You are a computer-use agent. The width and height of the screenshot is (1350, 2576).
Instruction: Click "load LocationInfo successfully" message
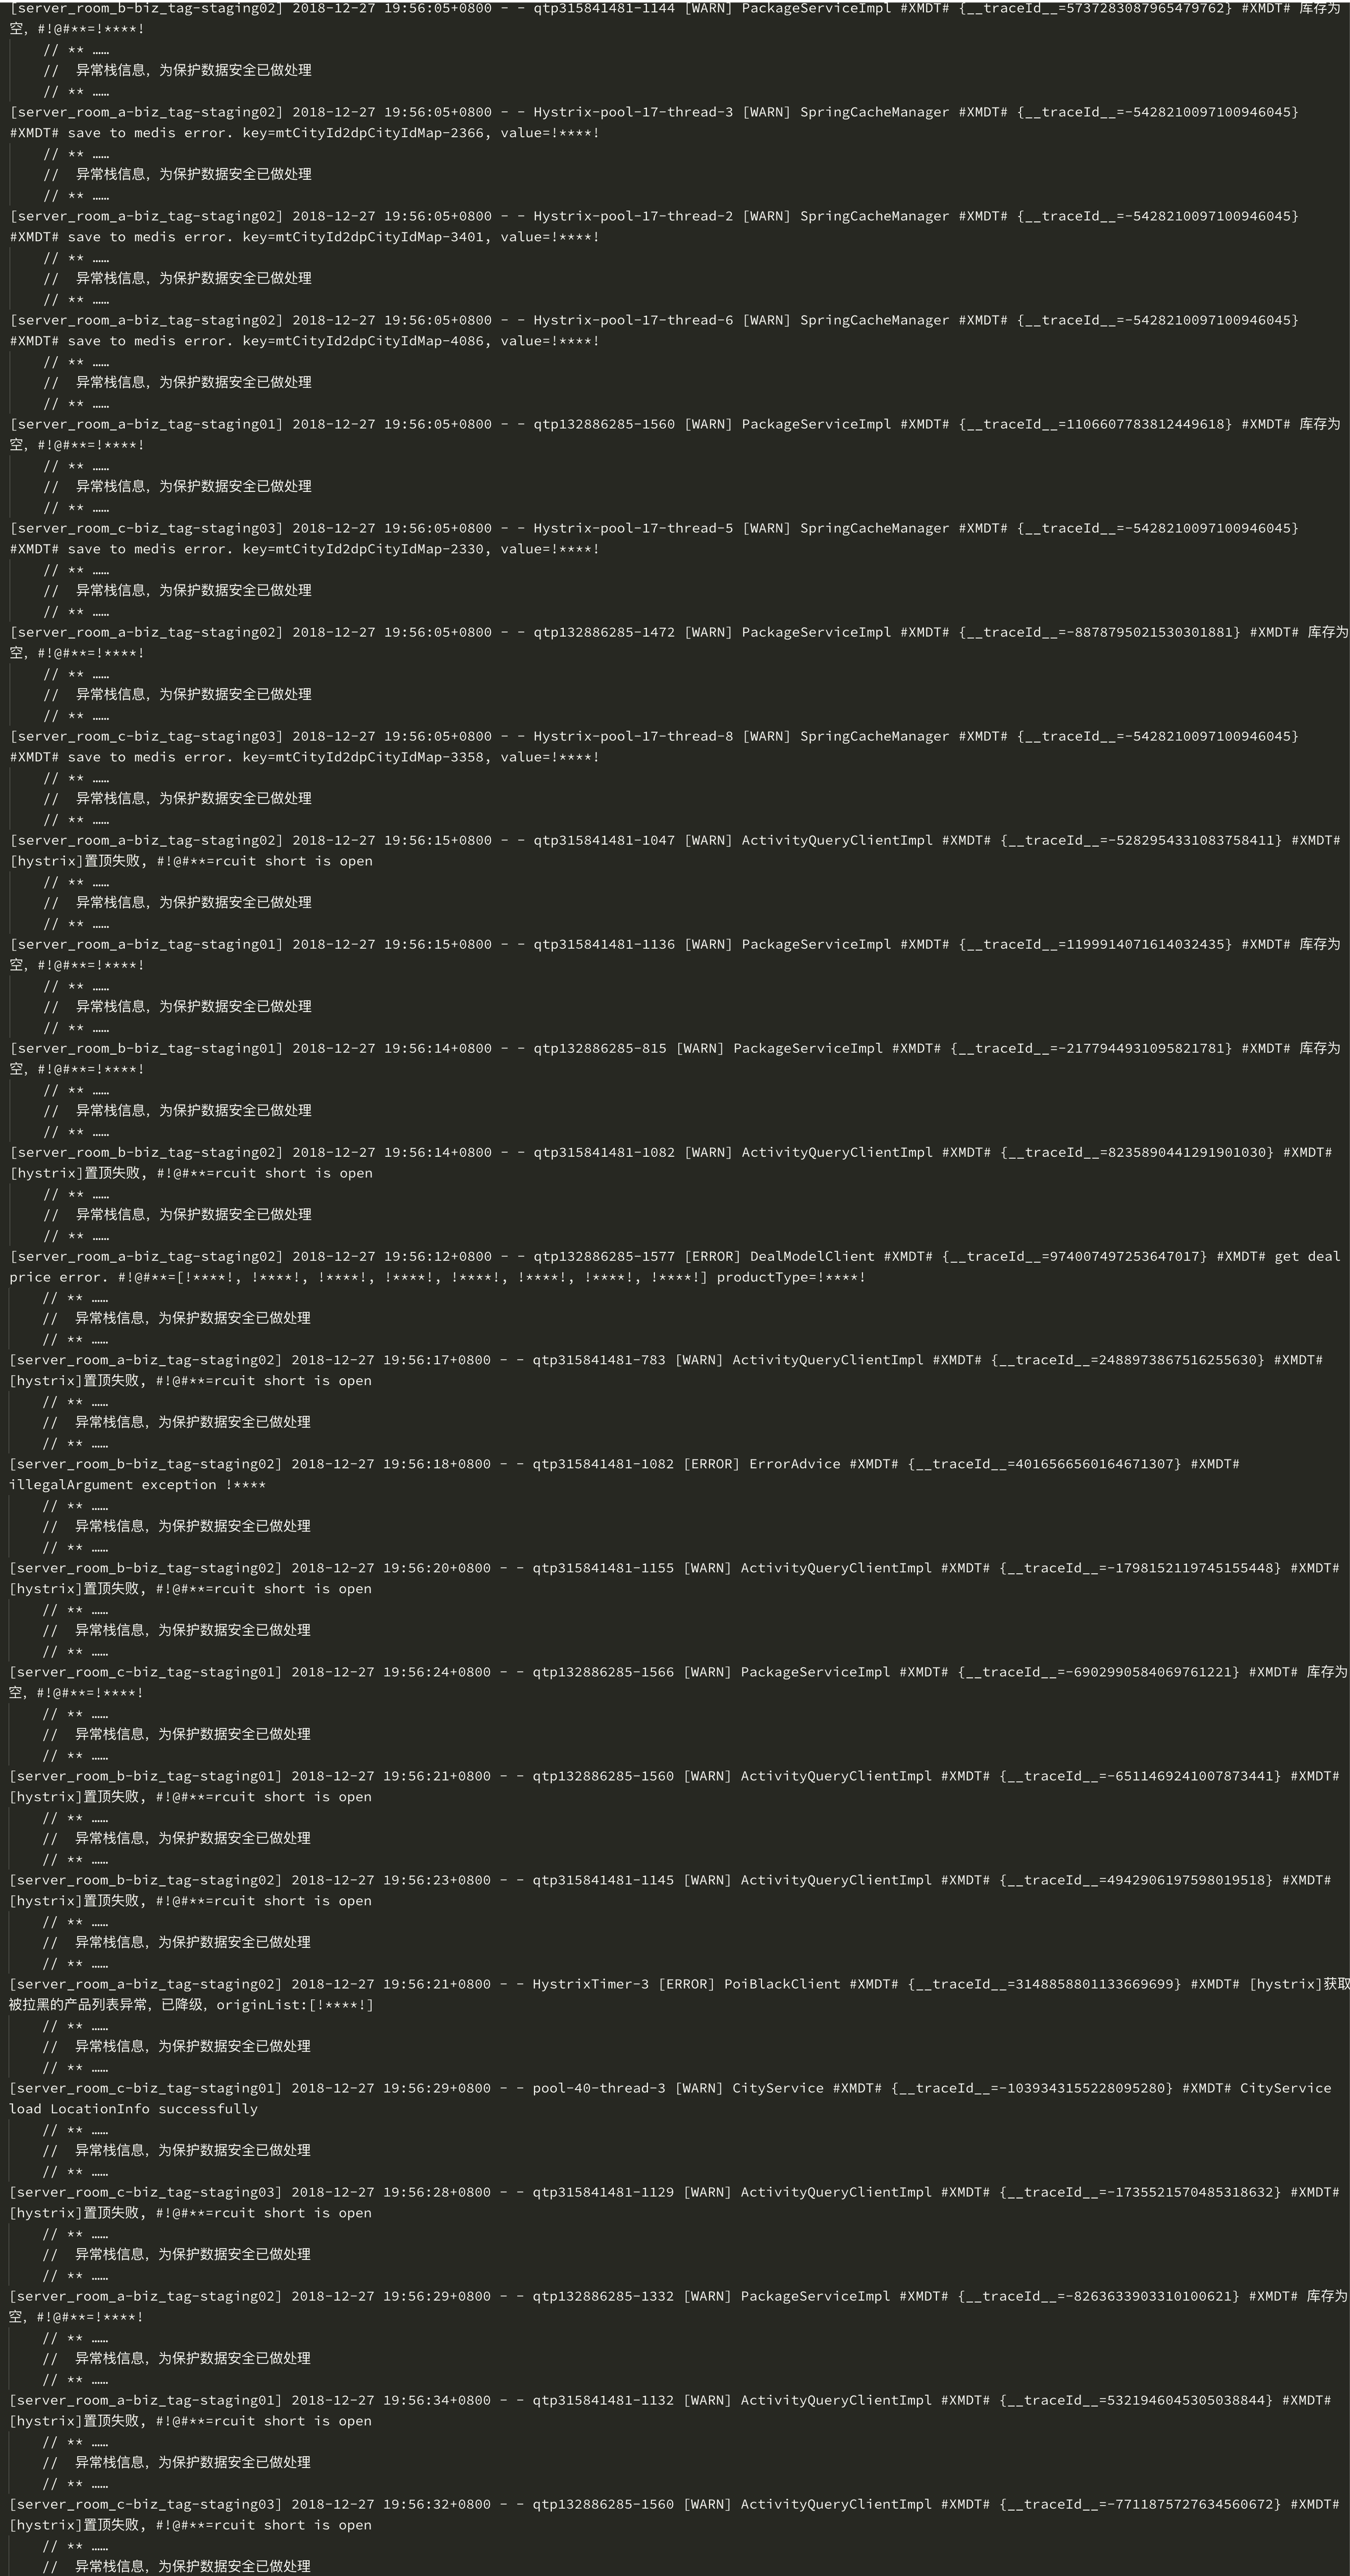(134, 2109)
